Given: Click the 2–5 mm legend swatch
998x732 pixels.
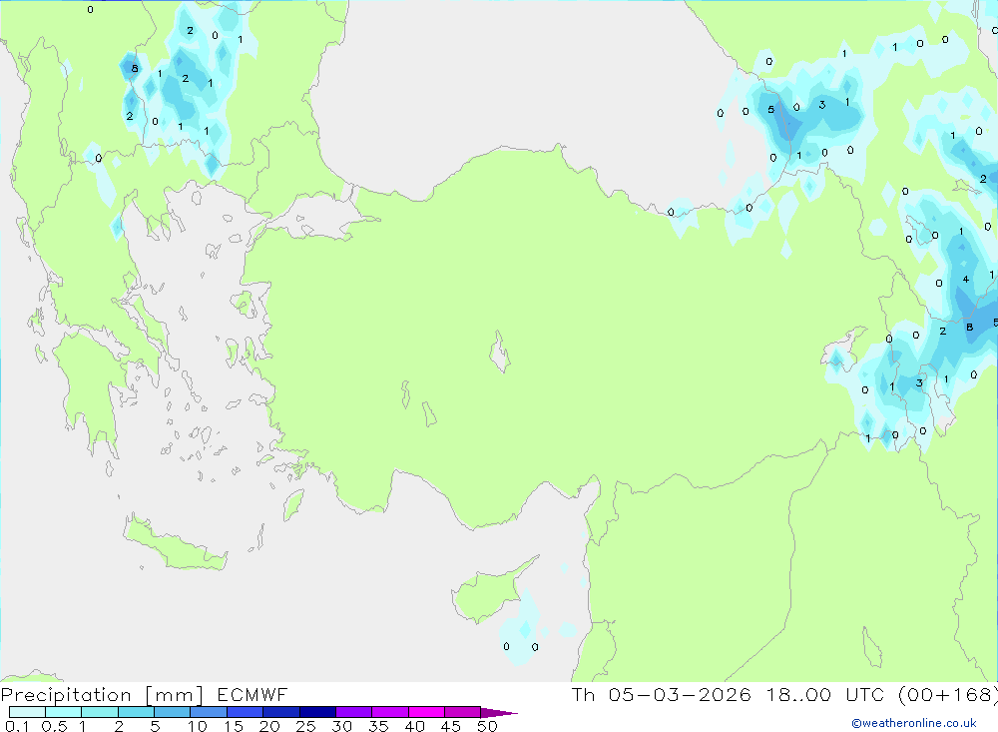Looking at the screenshot, I should pos(136,712).
